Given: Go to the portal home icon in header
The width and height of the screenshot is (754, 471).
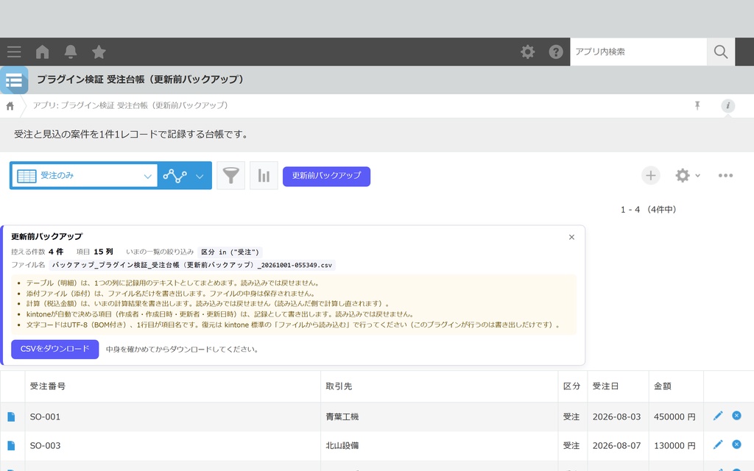Looking at the screenshot, I should (x=42, y=52).
